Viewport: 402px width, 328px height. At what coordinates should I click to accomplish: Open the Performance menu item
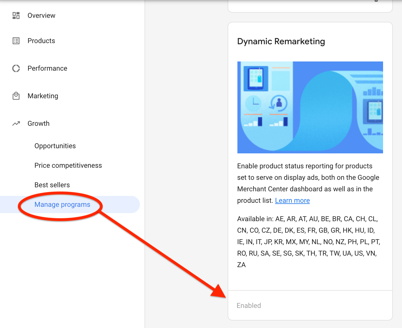47,68
